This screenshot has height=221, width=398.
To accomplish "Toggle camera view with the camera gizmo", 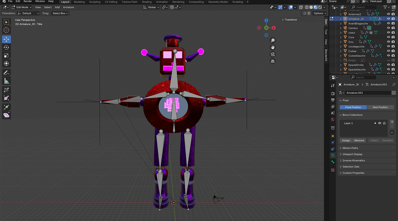I will tap(273, 54).
